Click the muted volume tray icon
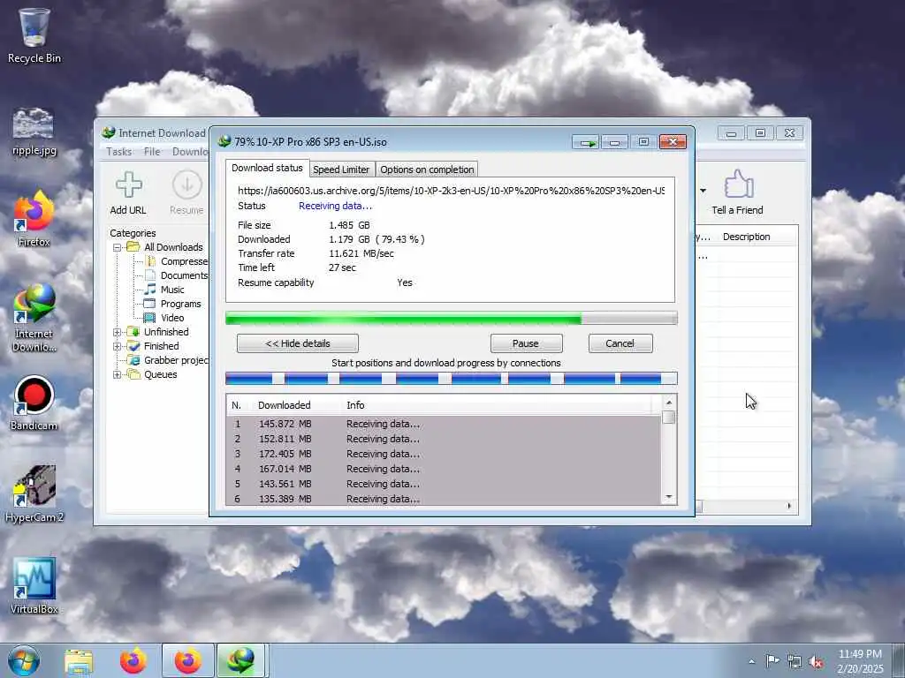This screenshot has width=905, height=678. click(816, 662)
